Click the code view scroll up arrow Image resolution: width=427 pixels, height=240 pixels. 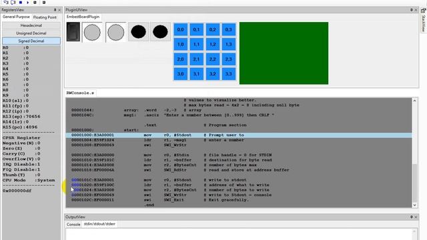(415, 101)
